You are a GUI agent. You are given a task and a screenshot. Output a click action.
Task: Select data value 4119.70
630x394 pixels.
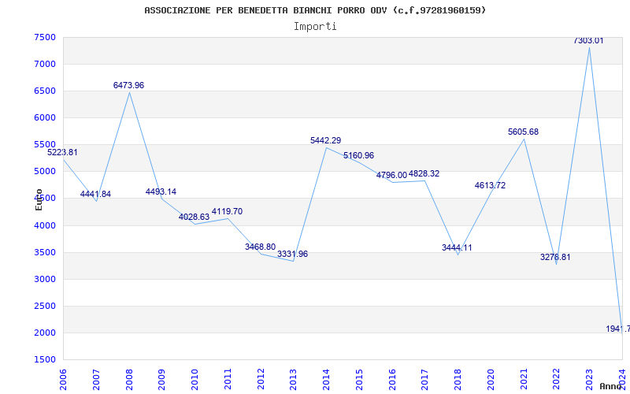[x=227, y=211]
